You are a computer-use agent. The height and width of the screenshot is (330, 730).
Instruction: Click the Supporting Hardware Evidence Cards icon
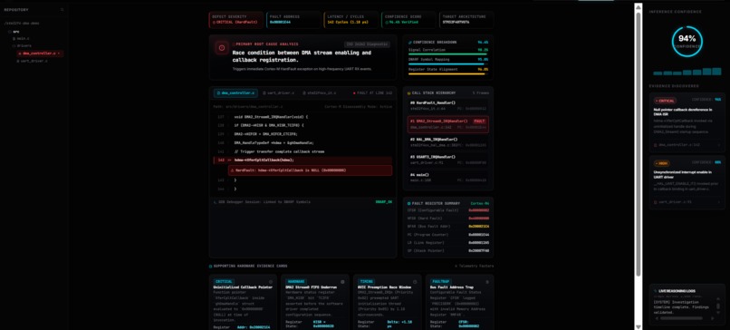[210, 267]
